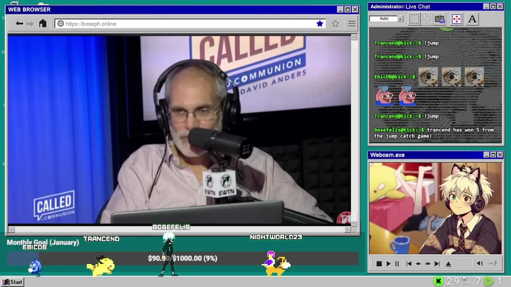511x287 pixels.
Task: Click the green Kick icon in taskbar
Action: pyautogui.click(x=438, y=281)
